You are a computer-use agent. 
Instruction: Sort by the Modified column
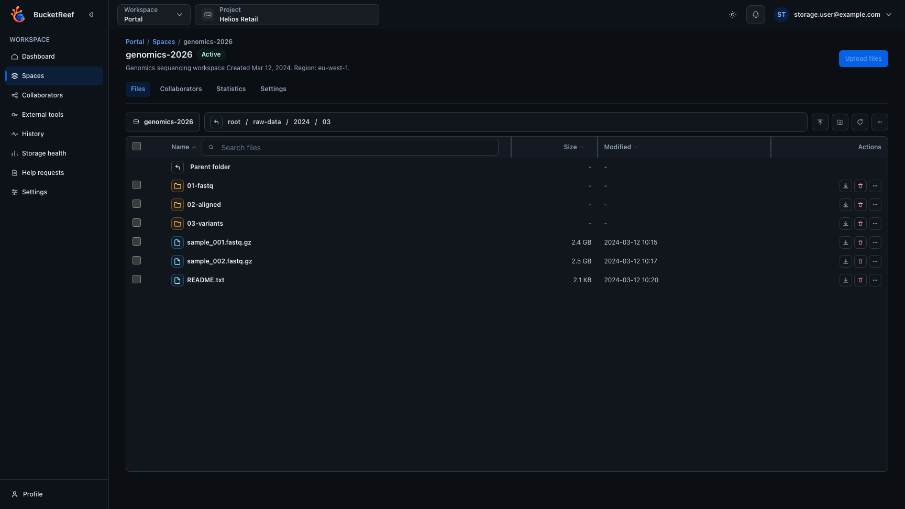621,147
